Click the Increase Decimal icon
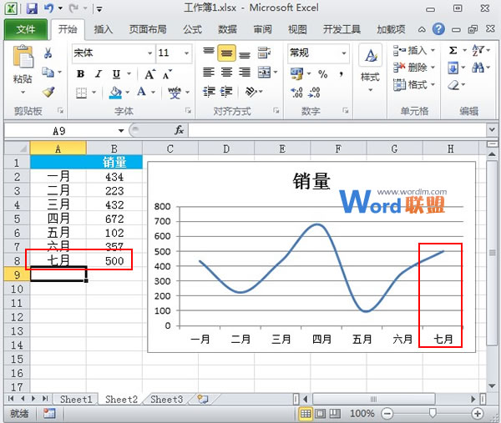 point(296,93)
